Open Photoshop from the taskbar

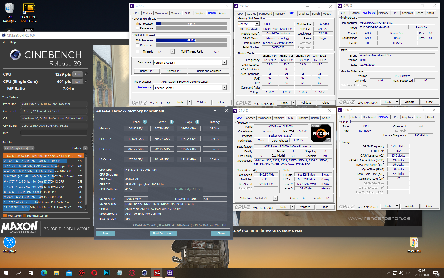pyautogui.click(x=107, y=273)
